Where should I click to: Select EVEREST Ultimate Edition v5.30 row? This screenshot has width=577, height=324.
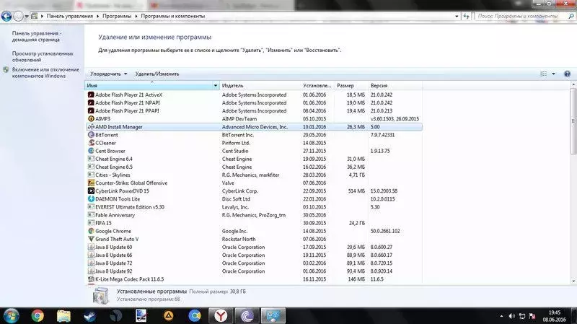(254, 207)
